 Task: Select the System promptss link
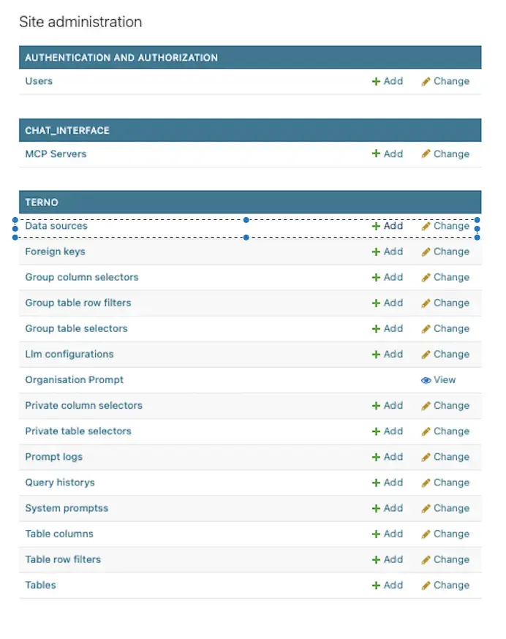(x=67, y=508)
